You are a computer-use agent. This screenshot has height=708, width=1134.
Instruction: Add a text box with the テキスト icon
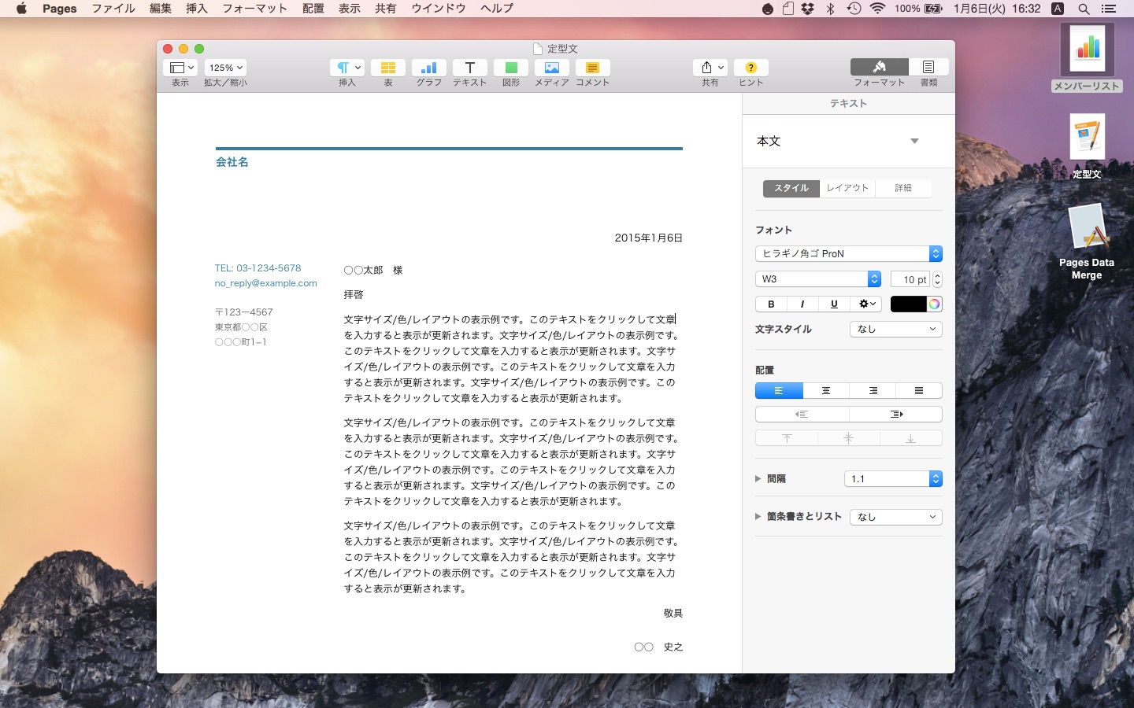[x=470, y=68]
